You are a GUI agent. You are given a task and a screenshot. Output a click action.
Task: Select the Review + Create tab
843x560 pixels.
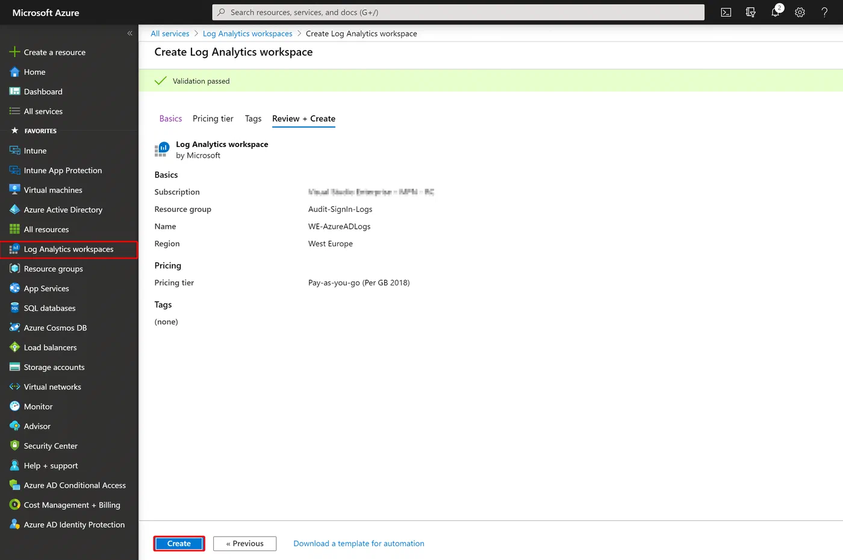click(303, 119)
